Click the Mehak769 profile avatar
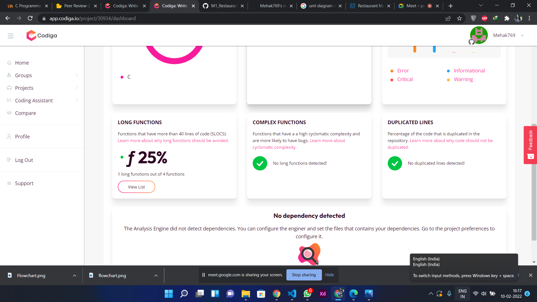The width and height of the screenshot is (537, 302). click(479, 35)
